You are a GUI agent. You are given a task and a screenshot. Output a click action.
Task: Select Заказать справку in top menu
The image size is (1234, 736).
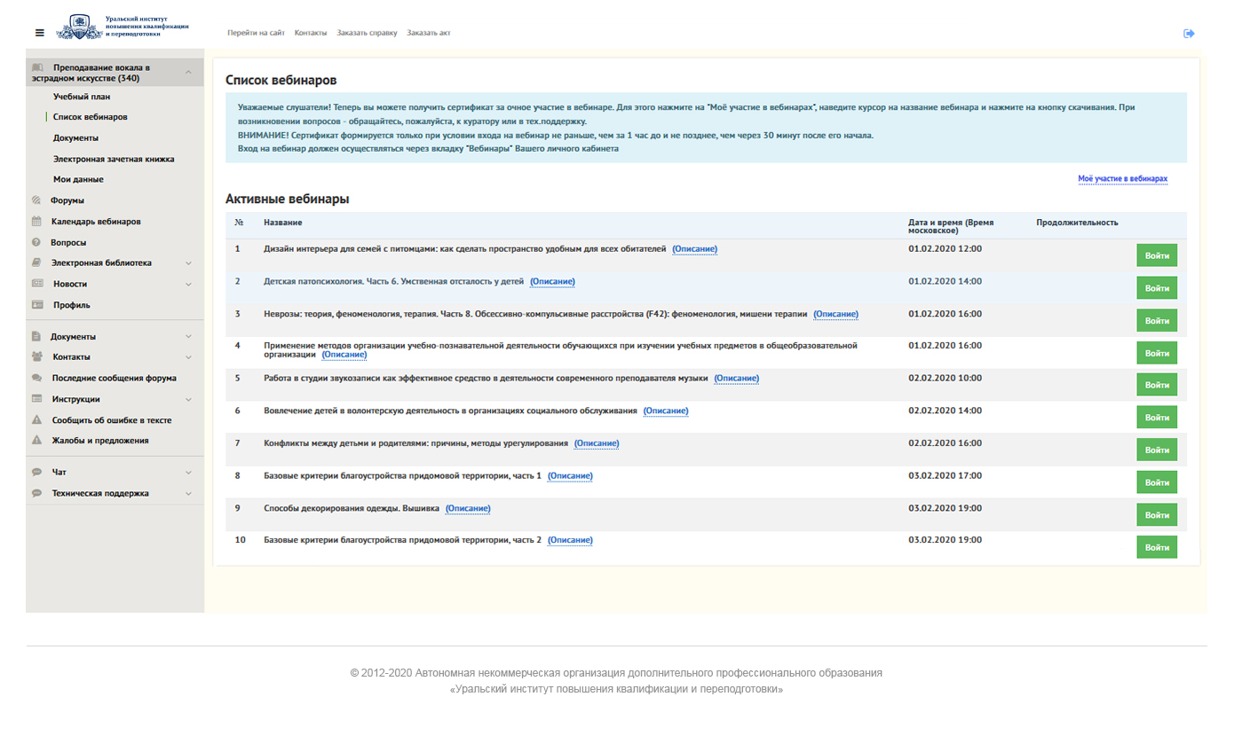(x=367, y=33)
